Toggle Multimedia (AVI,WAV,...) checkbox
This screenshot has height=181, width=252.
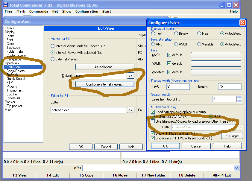click(x=153, y=117)
